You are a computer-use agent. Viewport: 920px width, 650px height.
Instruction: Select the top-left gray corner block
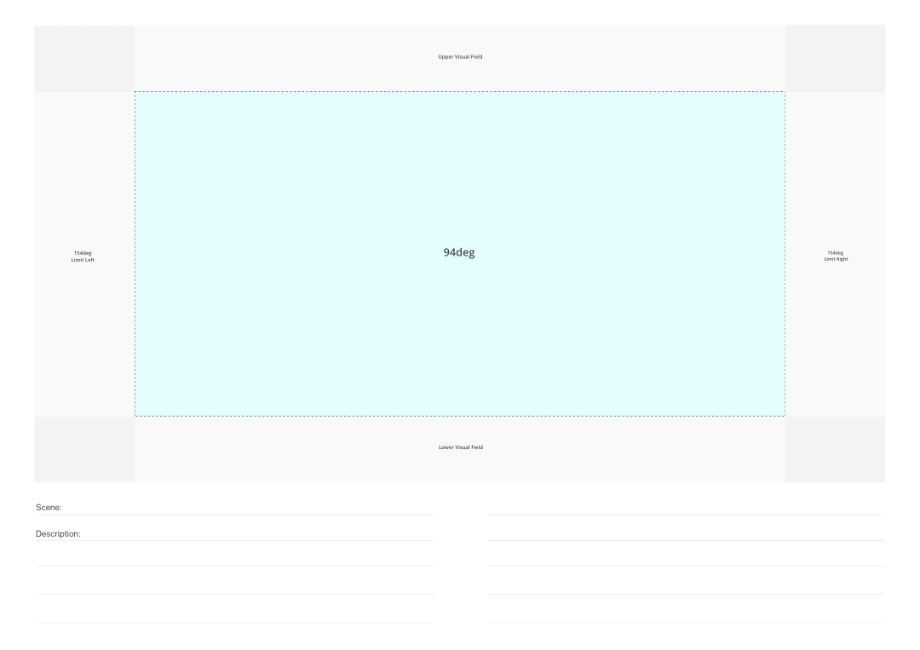[x=83, y=59]
